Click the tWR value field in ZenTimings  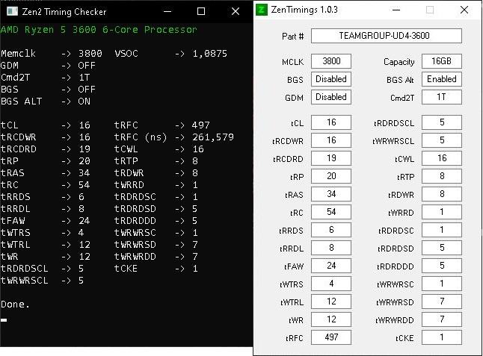(331, 319)
